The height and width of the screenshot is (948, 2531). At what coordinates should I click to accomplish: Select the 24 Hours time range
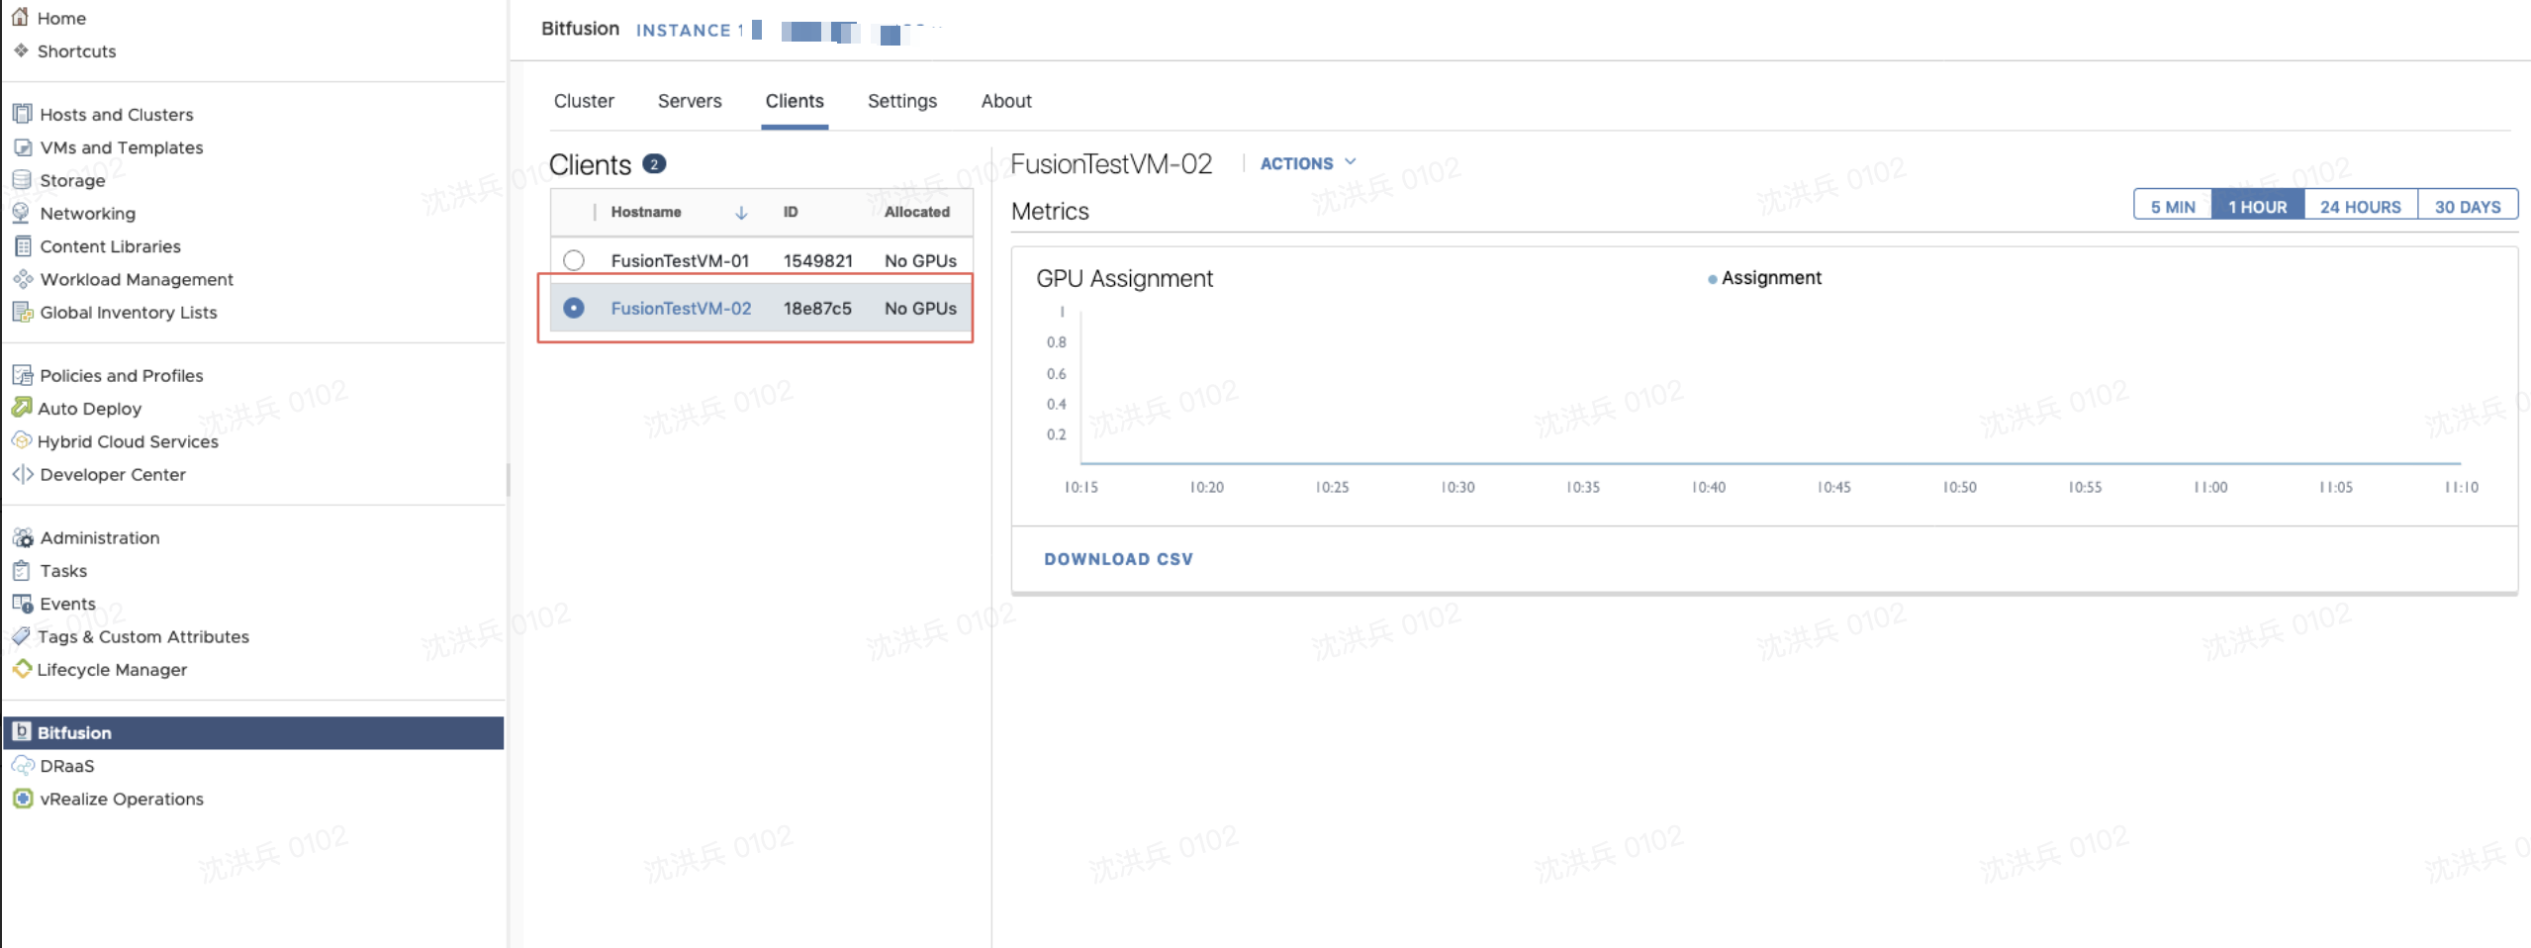tap(2360, 206)
